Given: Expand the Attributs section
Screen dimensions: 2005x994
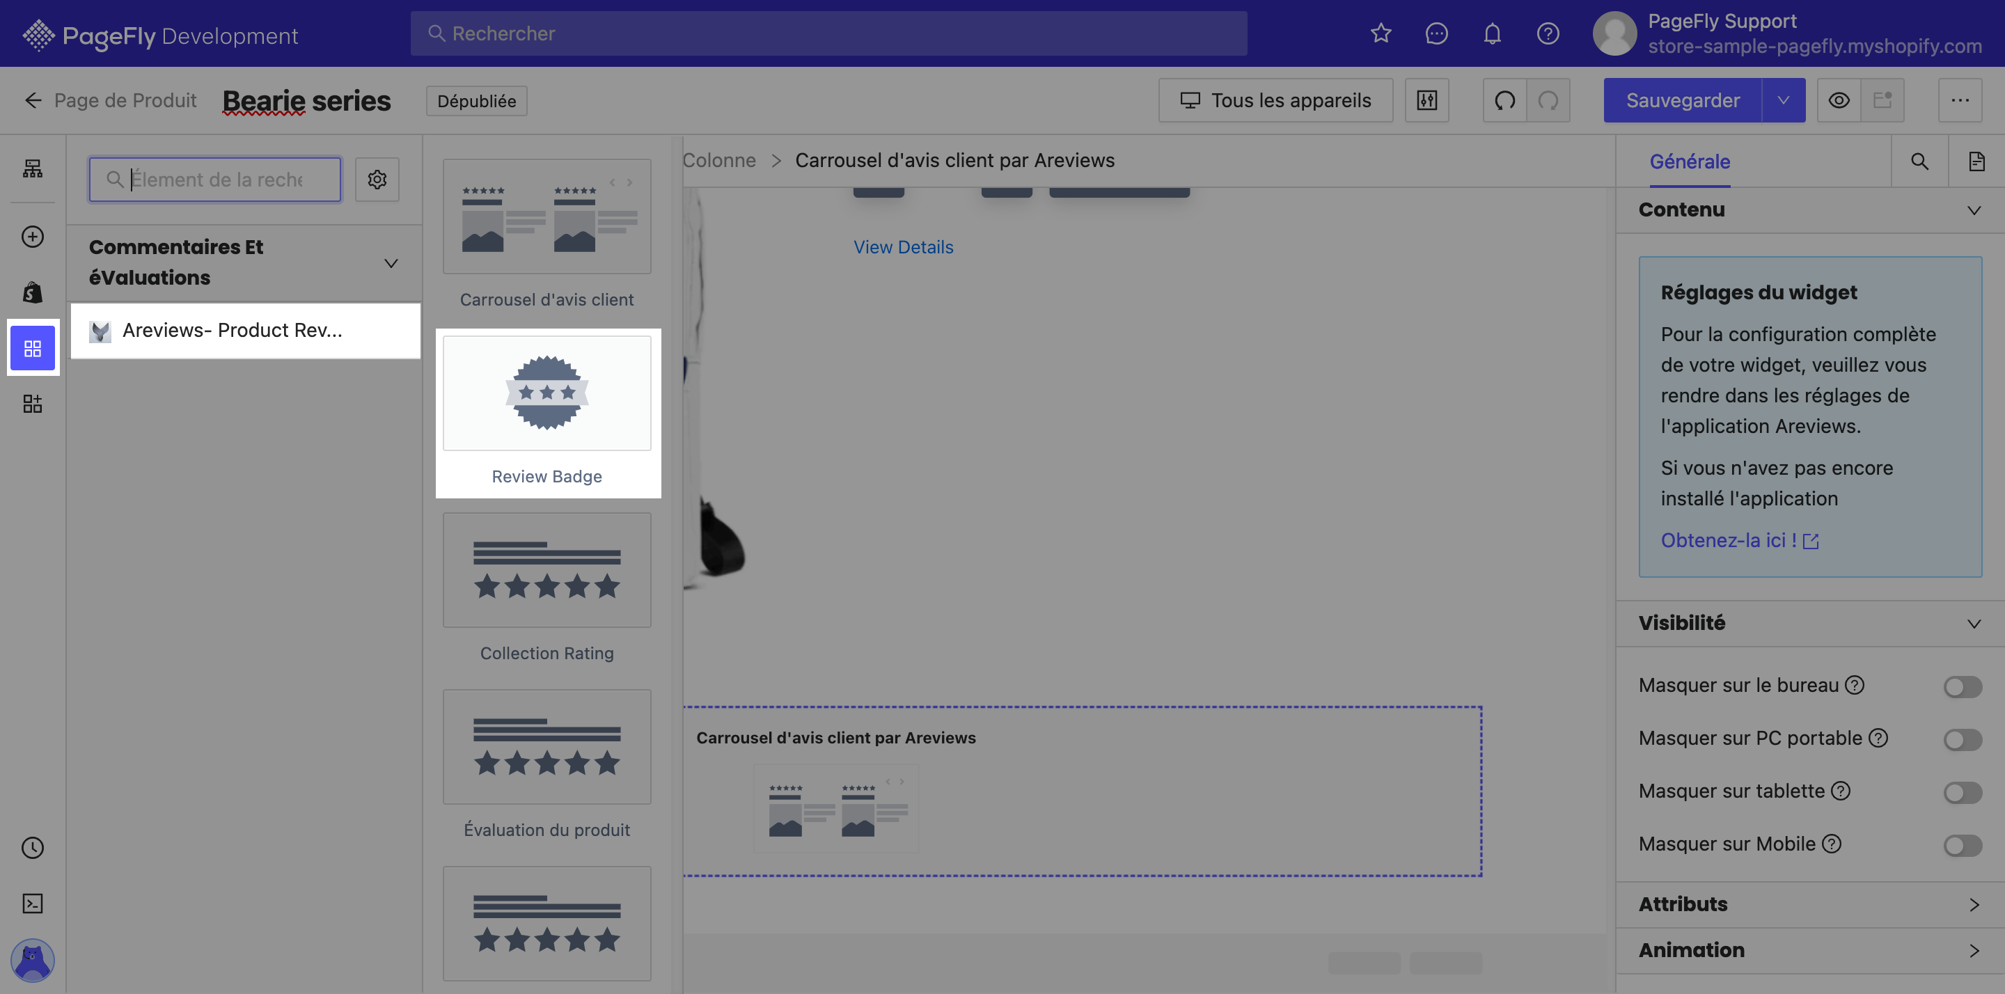Looking at the screenshot, I should [x=1974, y=904].
